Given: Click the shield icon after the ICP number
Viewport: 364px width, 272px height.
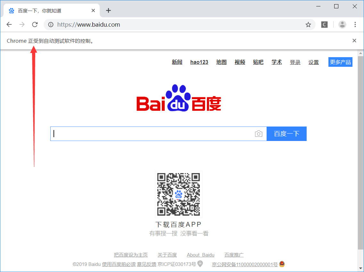Looking at the screenshot, I should click(200, 264).
